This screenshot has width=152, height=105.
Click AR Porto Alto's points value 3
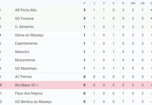click(x=84, y=10)
